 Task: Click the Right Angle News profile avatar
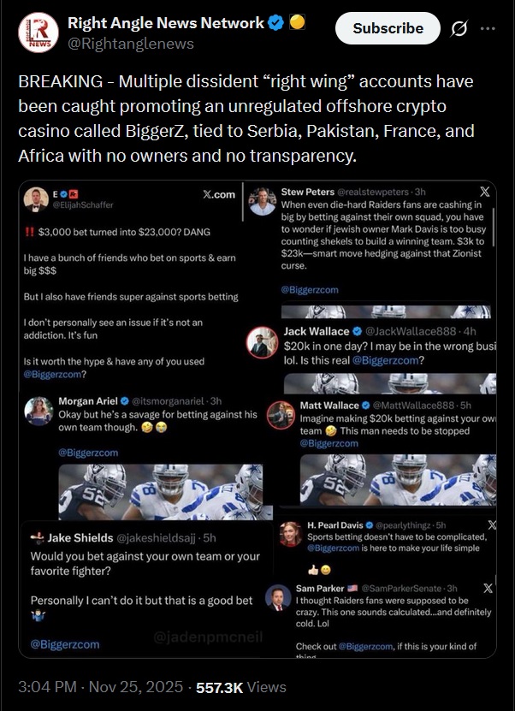pyautogui.click(x=37, y=33)
